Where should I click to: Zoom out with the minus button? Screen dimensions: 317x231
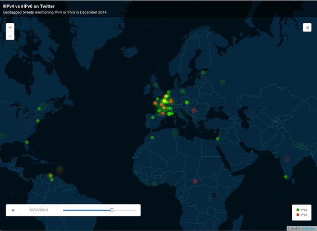10,36
